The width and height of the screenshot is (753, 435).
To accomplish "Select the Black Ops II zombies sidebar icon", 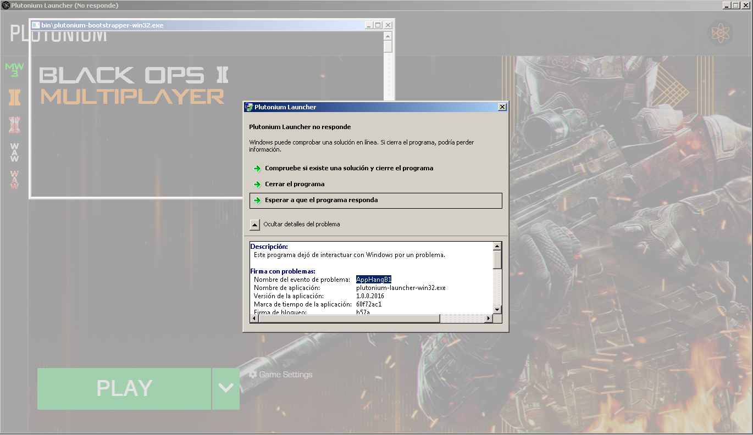I will tap(14, 125).
